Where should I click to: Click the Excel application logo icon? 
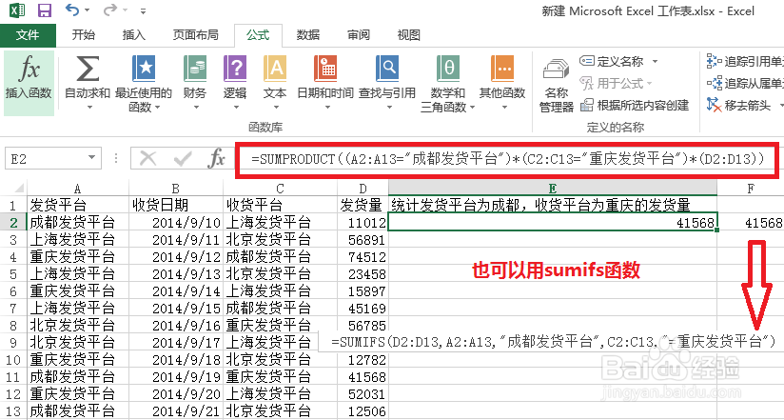click(x=17, y=10)
